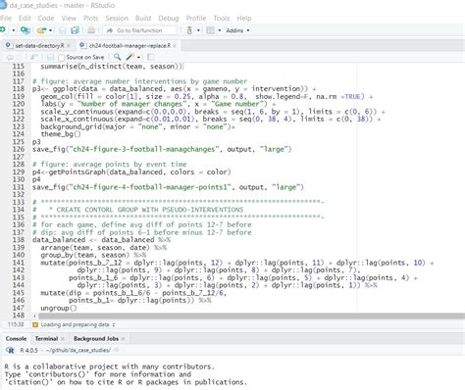Click the Workspace panes layout icon
The height and width of the screenshot is (390, 465).
pyautogui.click(x=210, y=30)
